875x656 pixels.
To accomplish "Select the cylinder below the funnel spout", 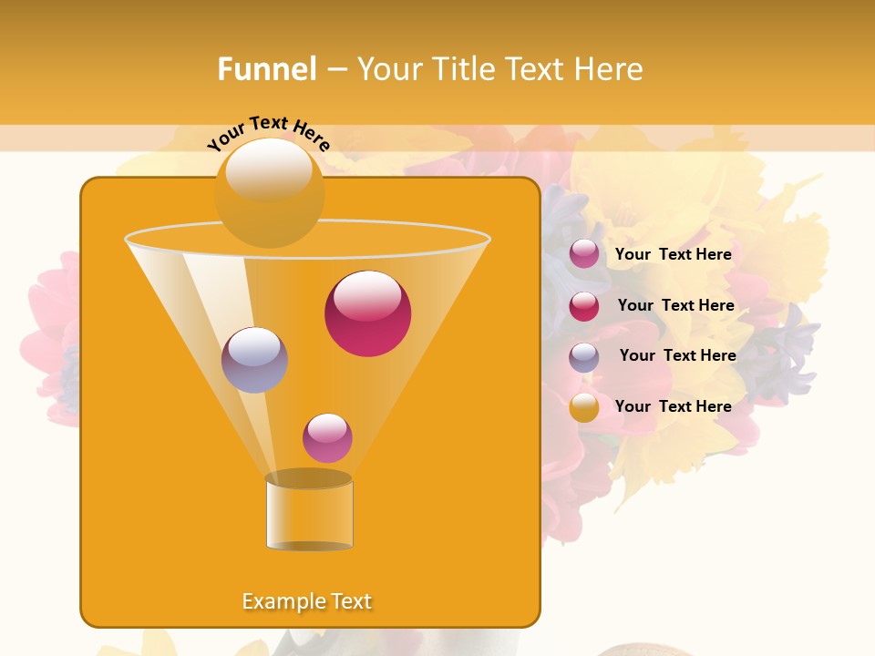I will coord(309,513).
